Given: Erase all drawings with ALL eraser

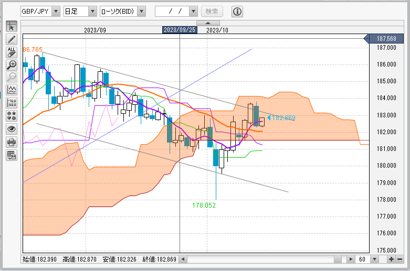Looking at the screenshot, I should coord(12,52).
